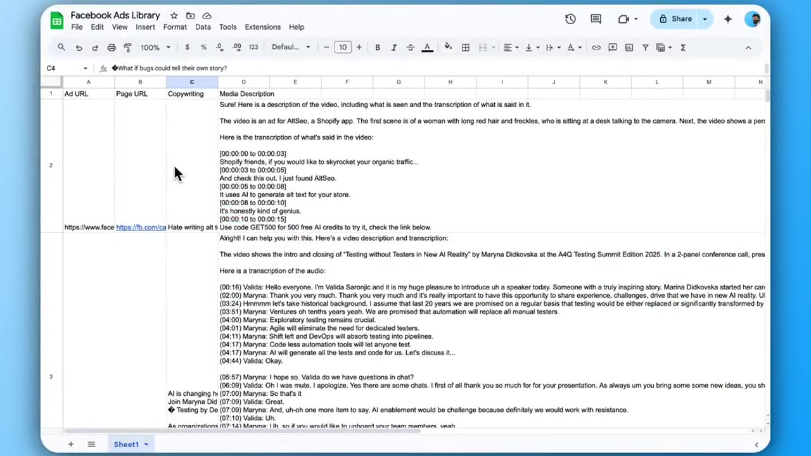811x456 pixels.
Task: Insert a function with sigma icon
Action: 683,47
